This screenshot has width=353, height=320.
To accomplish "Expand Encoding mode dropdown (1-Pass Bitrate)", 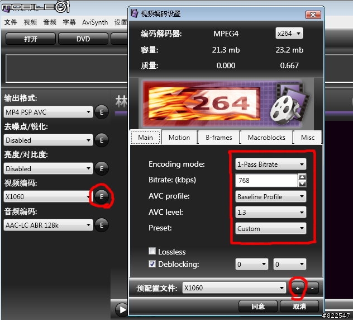I will coord(270,164).
